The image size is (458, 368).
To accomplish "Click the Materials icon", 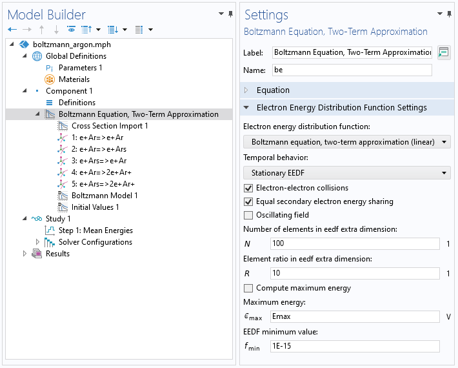I will click(50, 79).
